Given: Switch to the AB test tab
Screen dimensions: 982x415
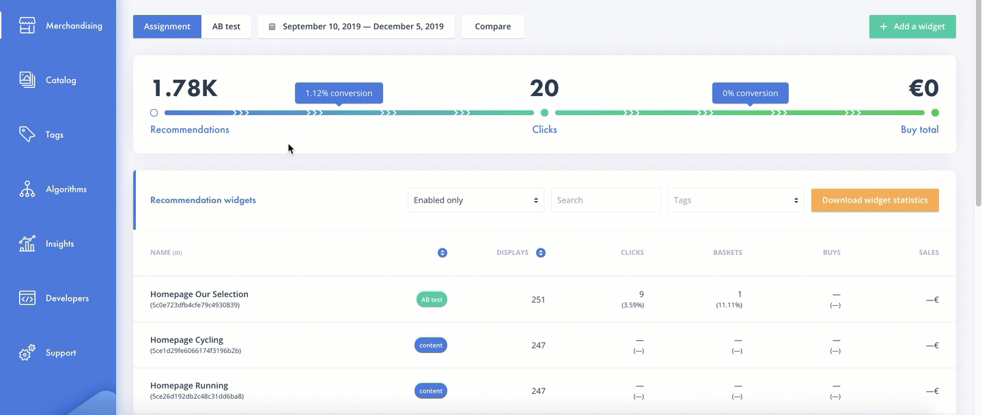Looking at the screenshot, I should (227, 27).
